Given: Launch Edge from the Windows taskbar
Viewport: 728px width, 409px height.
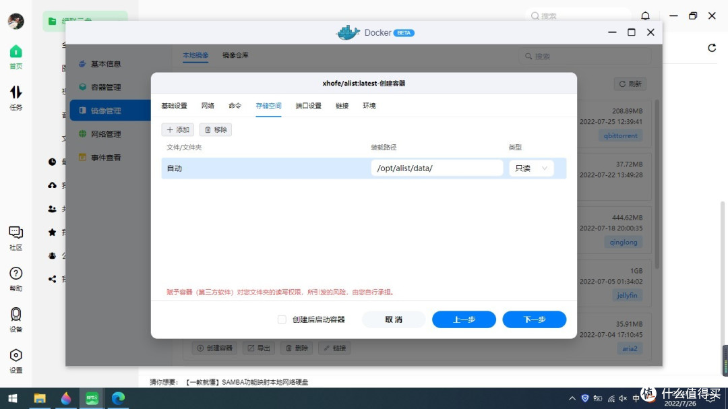Looking at the screenshot, I should [x=118, y=398].
